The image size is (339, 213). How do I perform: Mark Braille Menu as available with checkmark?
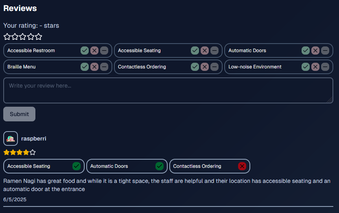coord(85,67)
